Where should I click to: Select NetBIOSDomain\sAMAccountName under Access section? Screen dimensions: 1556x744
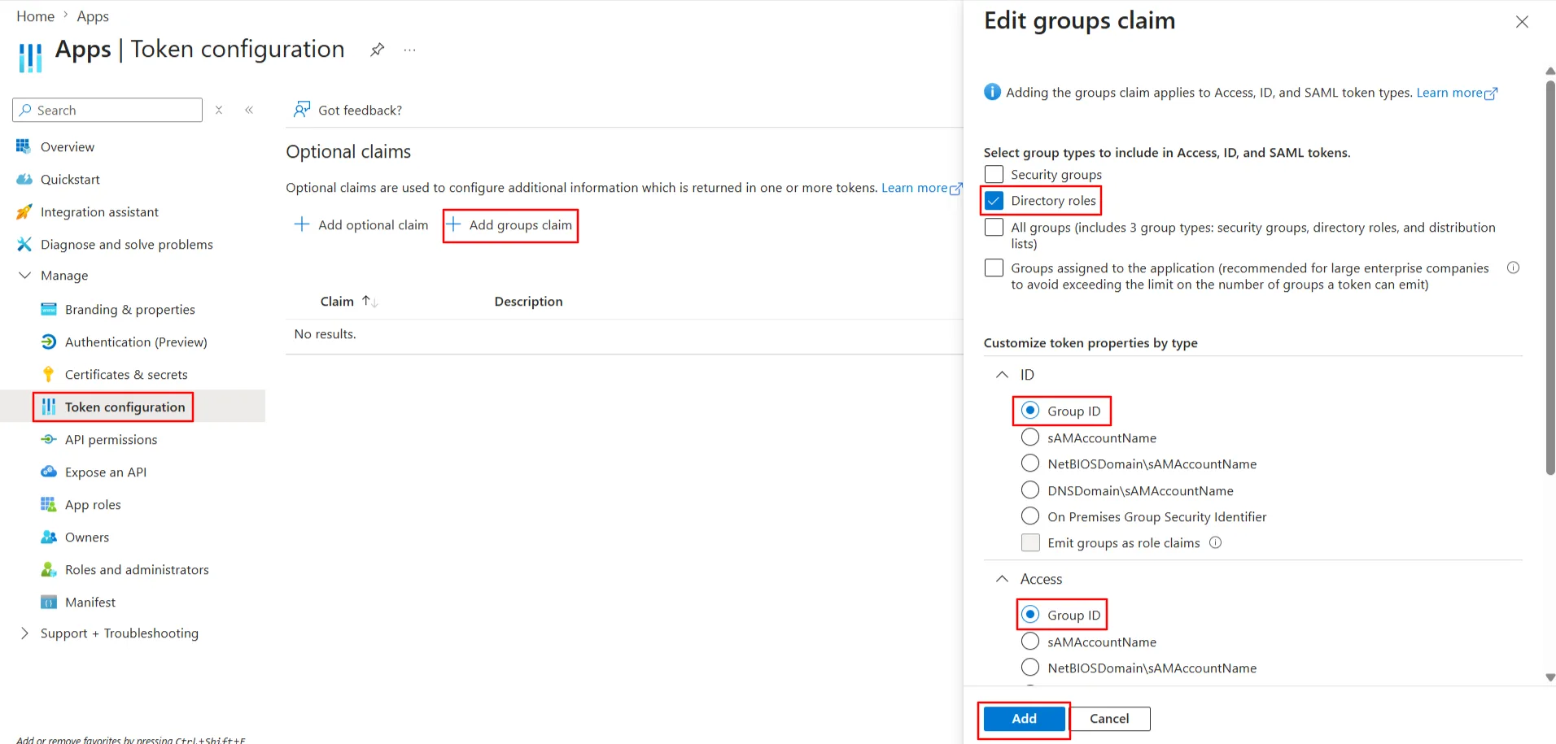coord(1030,668)
